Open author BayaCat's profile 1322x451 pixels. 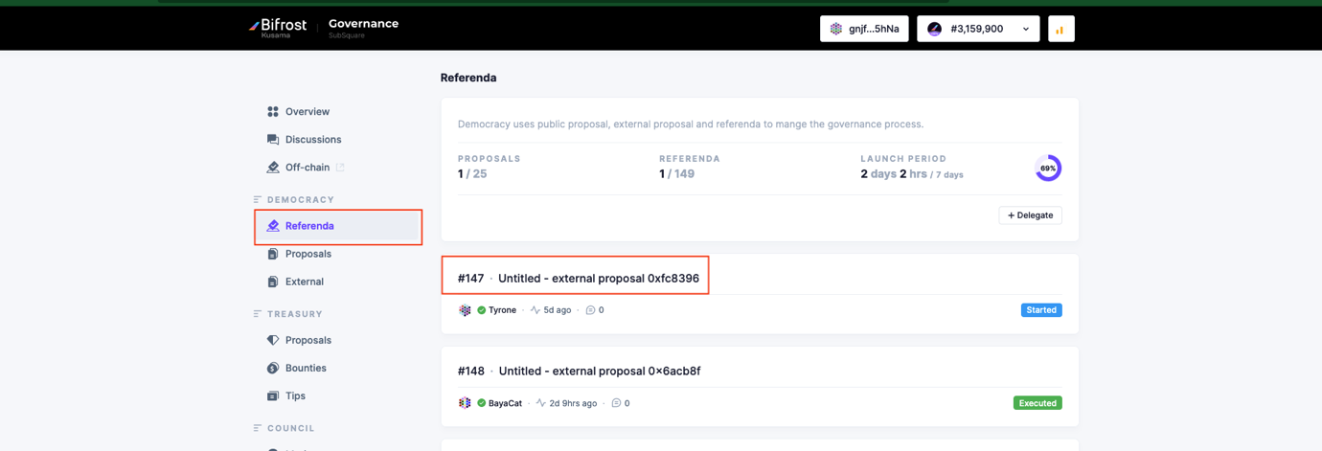tap(506, 403)
